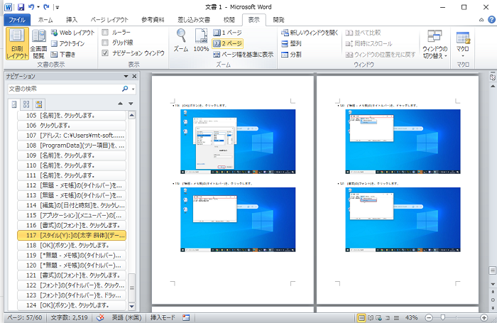Enable the ルーラー checkbox
This screenshot has height=323, width=497.
point(105,33)
